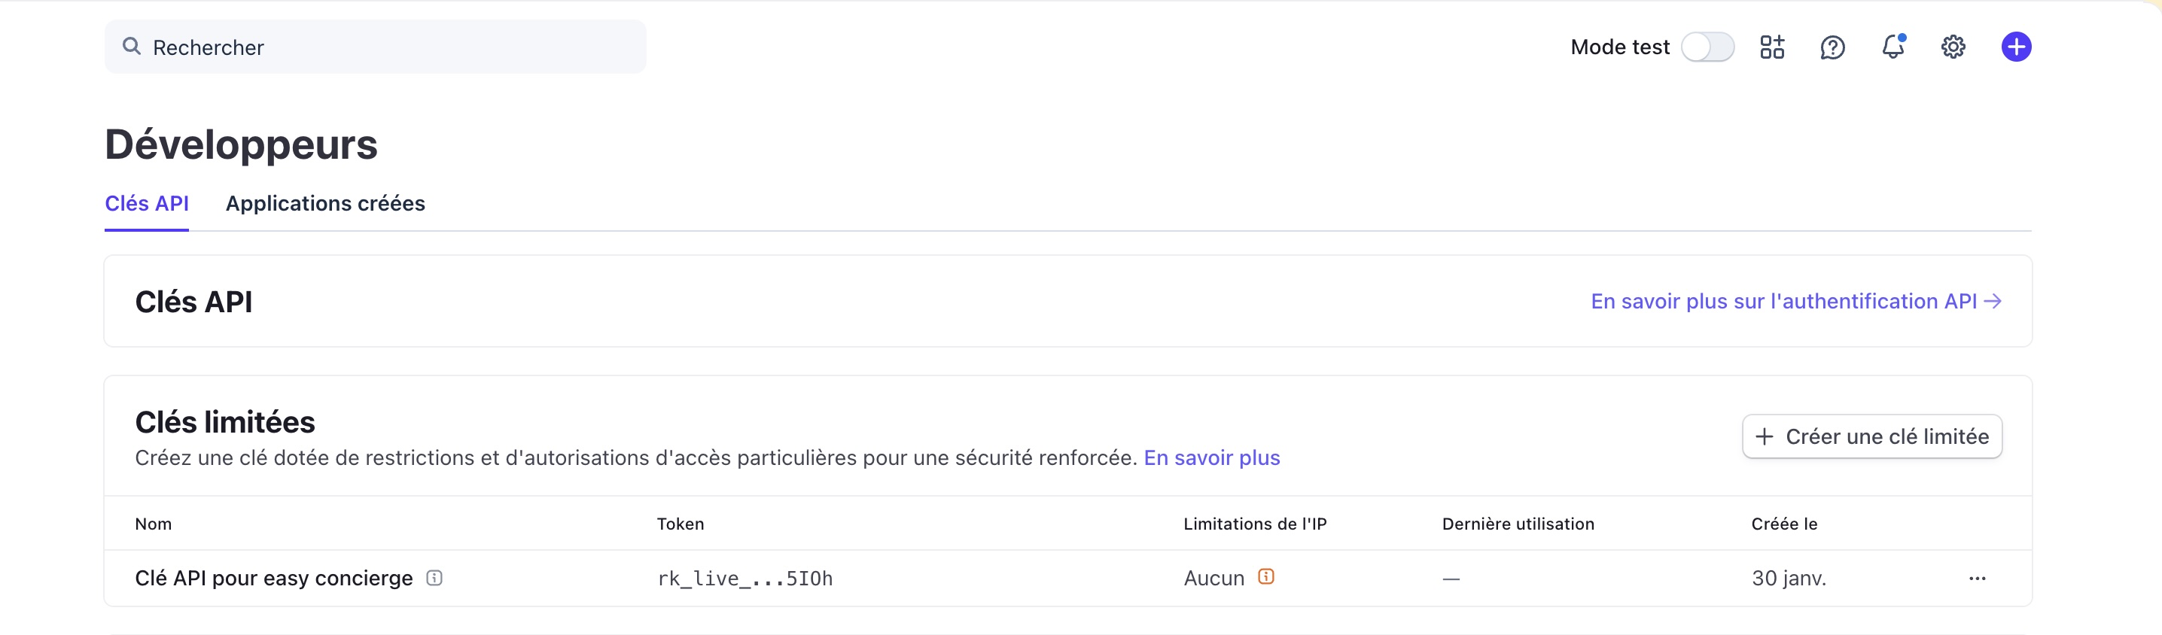Select the Clés API tab

[x=147, y=203]
